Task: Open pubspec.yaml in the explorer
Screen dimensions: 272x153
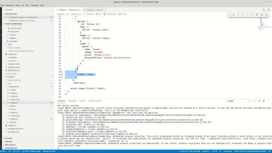Action: point(14,67)
